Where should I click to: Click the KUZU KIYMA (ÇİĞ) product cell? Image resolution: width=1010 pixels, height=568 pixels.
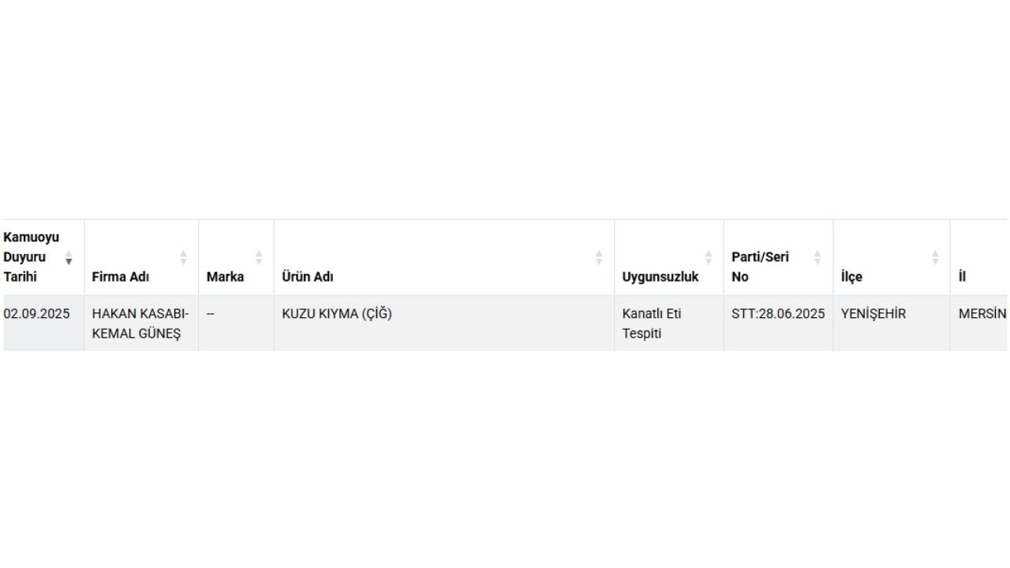coord(444,323)
